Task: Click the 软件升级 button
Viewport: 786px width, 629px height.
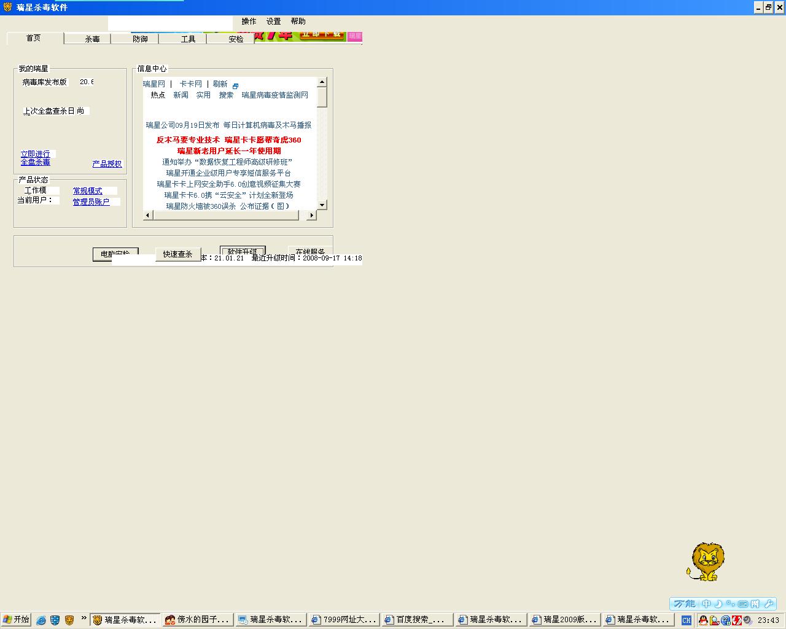Action: coord(243,251)
